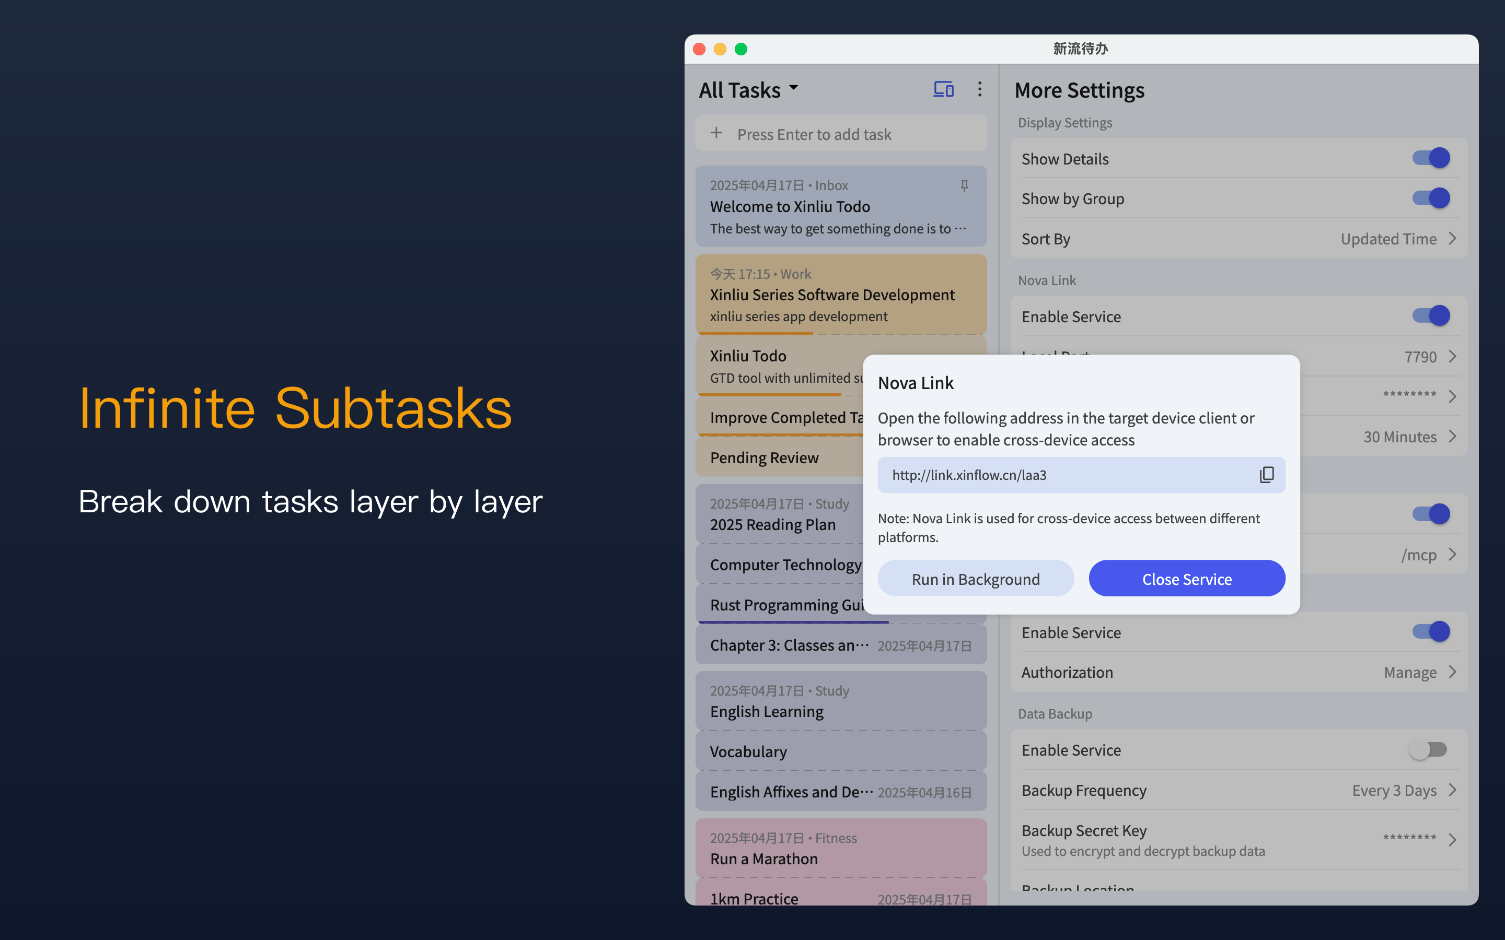1505x940 pixels.
Task: Open Chapter 3: Classes subtask
Action: [x=841, y=645]
